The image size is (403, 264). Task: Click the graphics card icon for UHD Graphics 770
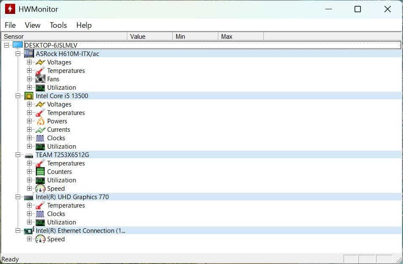point(29,197)
